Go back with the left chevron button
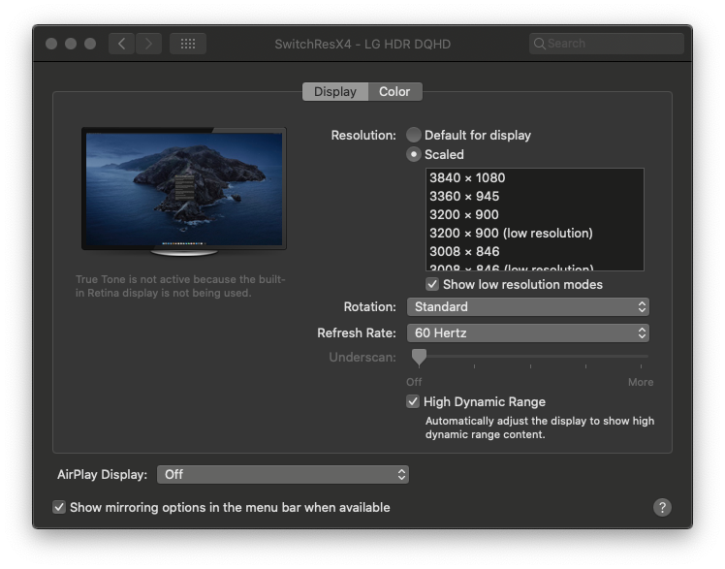The width and height of the screenshot is (725, 569). pyautogui.click(x=121, y=44)
